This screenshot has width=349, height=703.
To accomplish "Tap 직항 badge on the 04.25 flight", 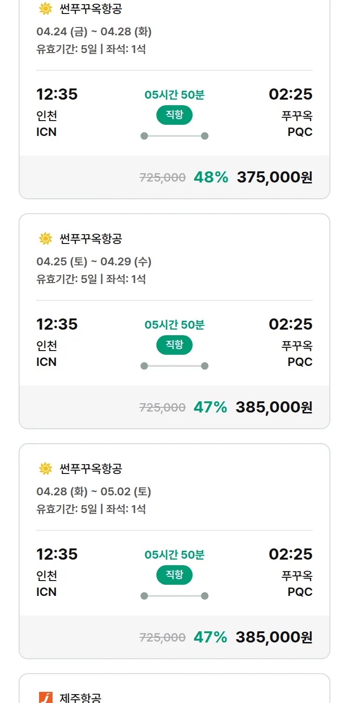I will click(174, 345).
